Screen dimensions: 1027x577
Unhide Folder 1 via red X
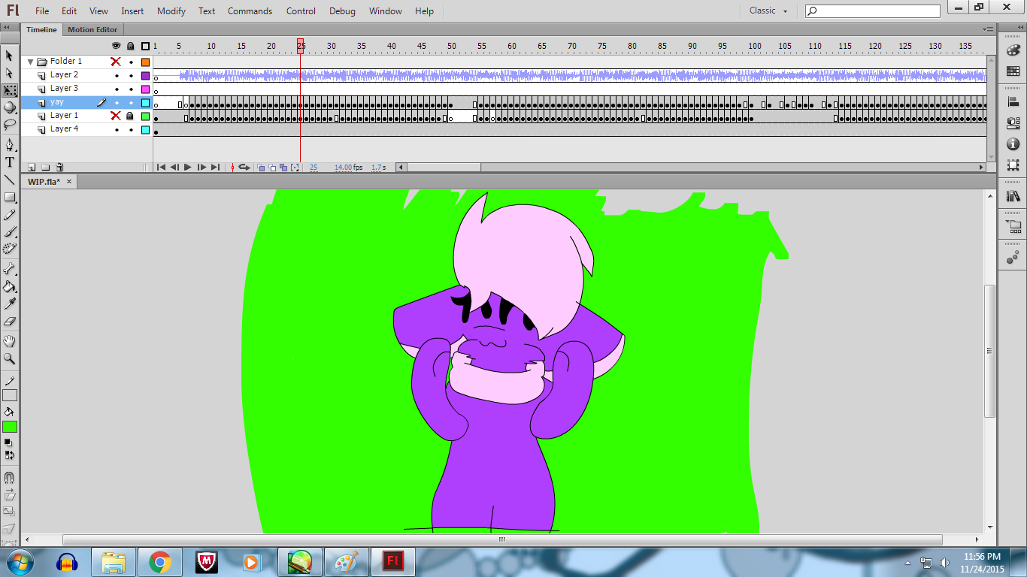coord(116,62)
